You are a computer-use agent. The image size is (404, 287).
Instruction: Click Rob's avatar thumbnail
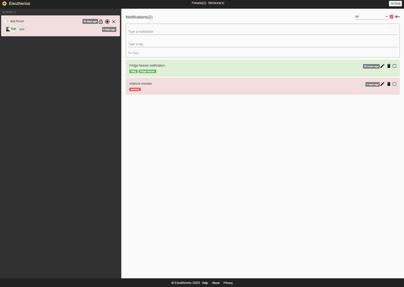(x=8, y=29)
